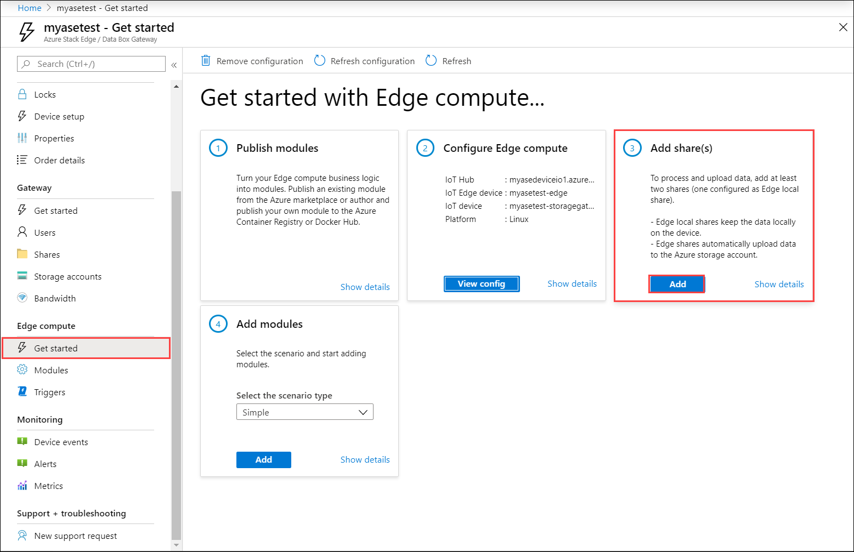Open Device setup menu item

pos(59,116)
